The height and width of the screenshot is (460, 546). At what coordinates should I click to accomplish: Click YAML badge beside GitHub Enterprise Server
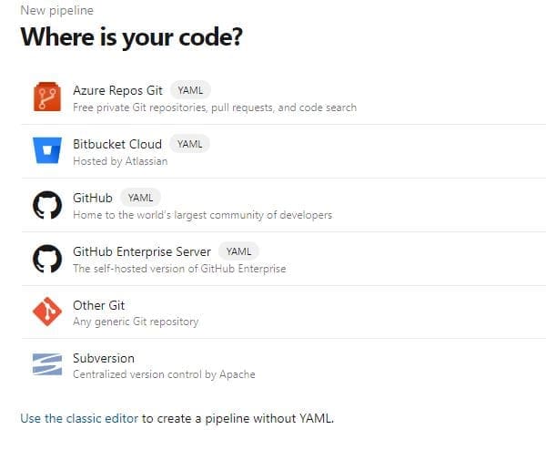pos(238,251)
